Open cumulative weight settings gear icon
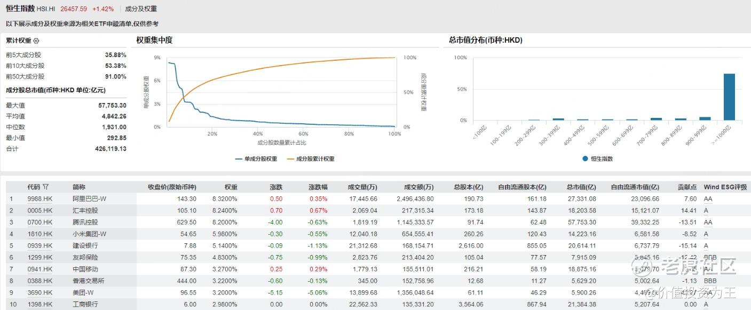The image size is (751, 310). click(36, 41)
